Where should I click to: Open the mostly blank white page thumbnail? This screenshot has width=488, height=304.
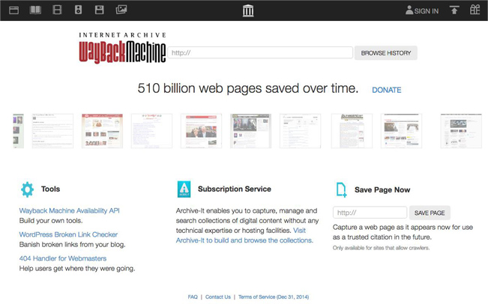(x=300, y=131)
